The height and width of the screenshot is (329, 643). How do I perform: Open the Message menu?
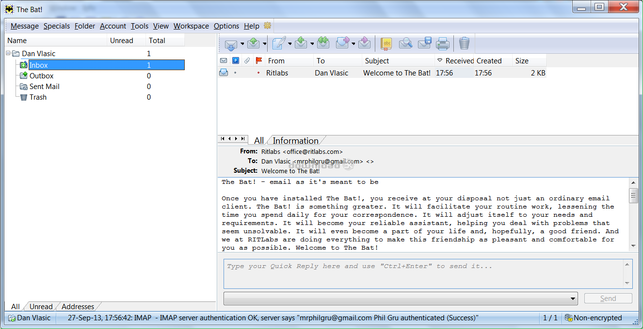coord(25,26)
